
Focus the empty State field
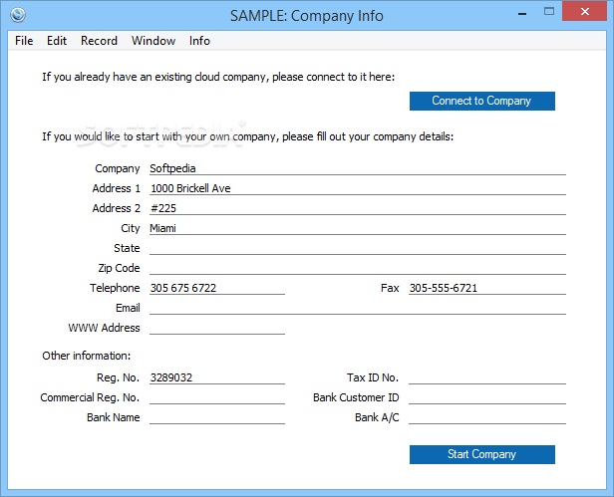(358, 249)
